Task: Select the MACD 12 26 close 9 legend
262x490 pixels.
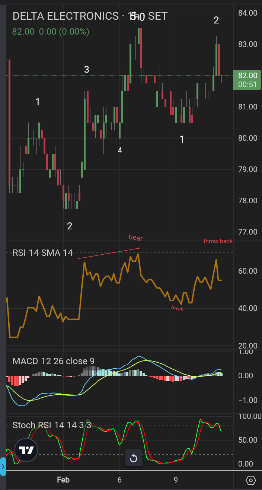Action: tap(54, 361)
